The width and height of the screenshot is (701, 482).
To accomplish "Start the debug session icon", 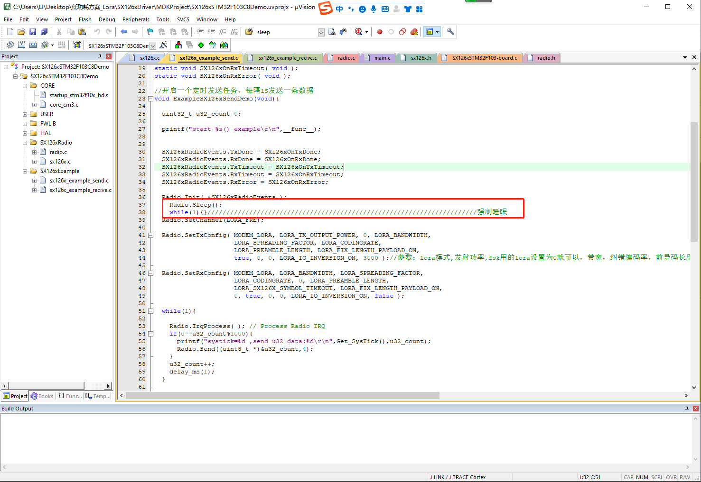I will click(358, 32).
